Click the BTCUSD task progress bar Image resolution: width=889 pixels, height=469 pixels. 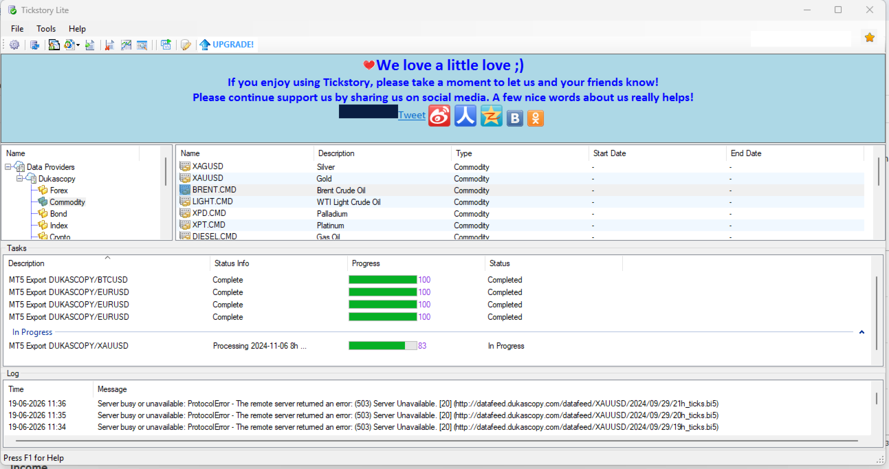click(383, 280)
